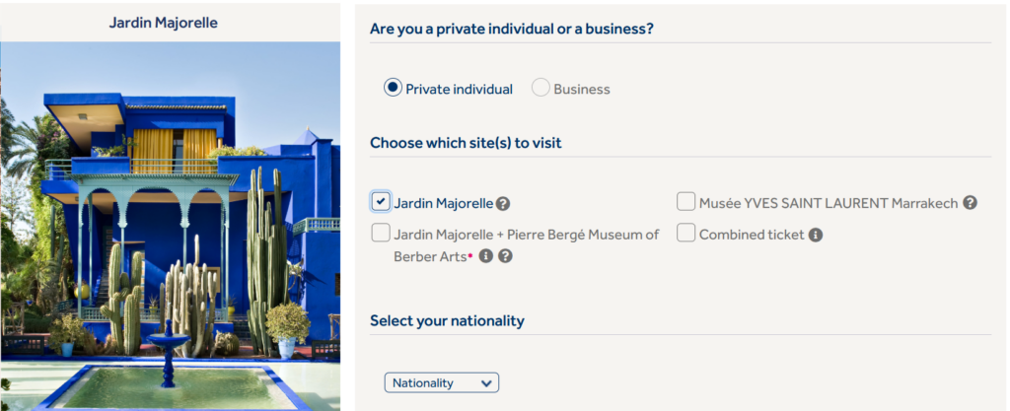Click the question mark icon after Berber Arts

click(505, 256)
